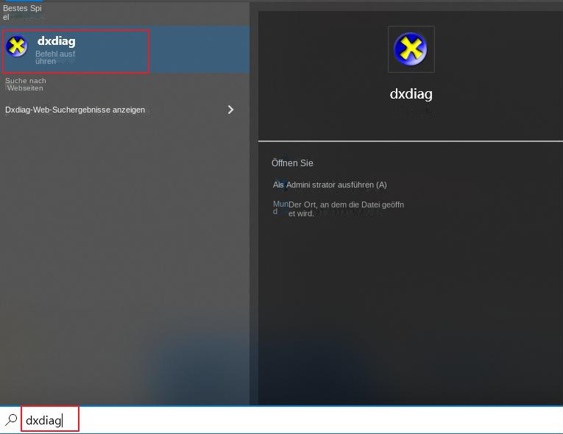Open the file location option
This screenshot has height=434, width=563.
click(x=339, y=209)
